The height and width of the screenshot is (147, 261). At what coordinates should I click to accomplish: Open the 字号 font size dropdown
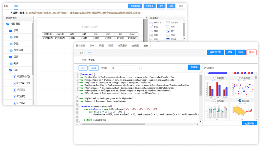tap(125, 68)
